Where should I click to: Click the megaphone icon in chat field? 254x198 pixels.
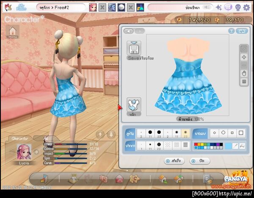point(207,7)
